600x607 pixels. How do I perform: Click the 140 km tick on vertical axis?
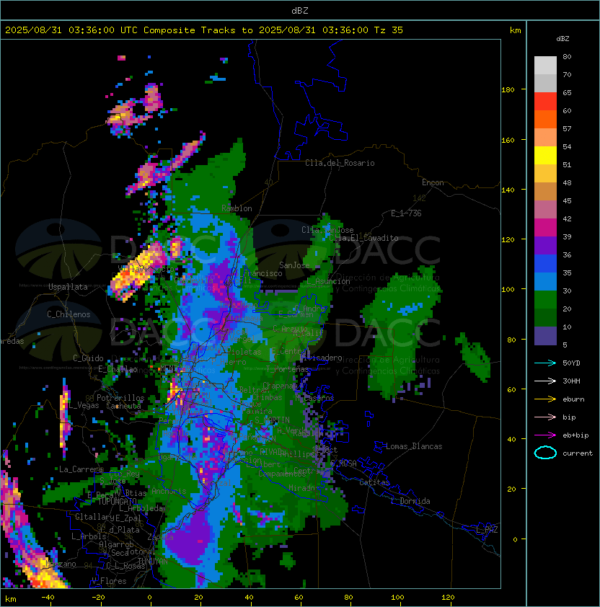click(508, 190)
